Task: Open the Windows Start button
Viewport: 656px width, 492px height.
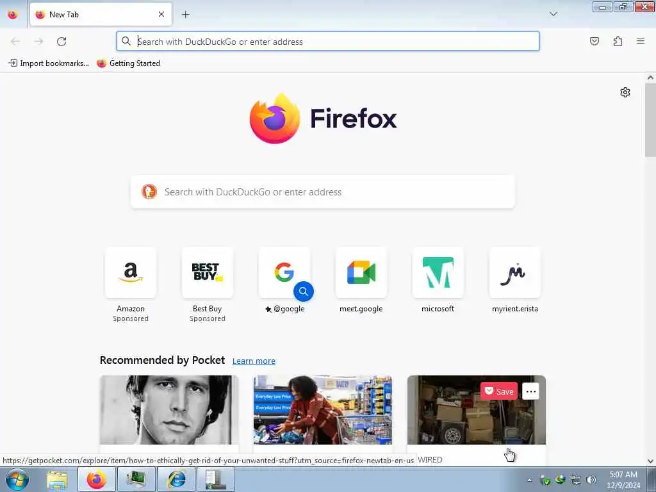Action: click(x=17, y=479)
